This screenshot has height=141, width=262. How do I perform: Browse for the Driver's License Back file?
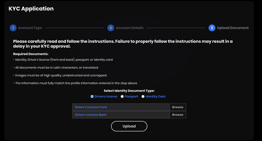coord(178,115)
